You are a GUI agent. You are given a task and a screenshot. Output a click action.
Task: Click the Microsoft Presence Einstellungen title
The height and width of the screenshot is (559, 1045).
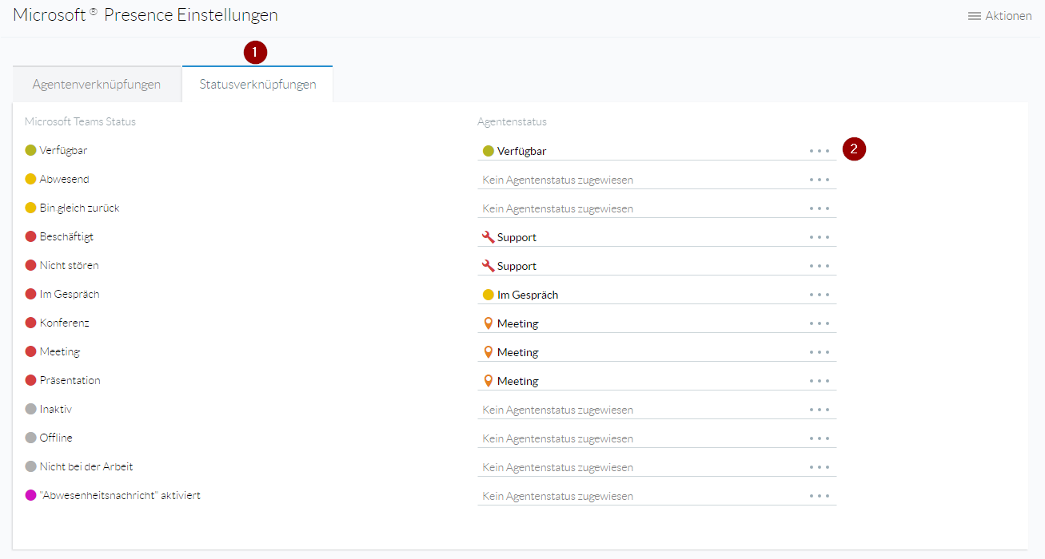tap(146, 14)
